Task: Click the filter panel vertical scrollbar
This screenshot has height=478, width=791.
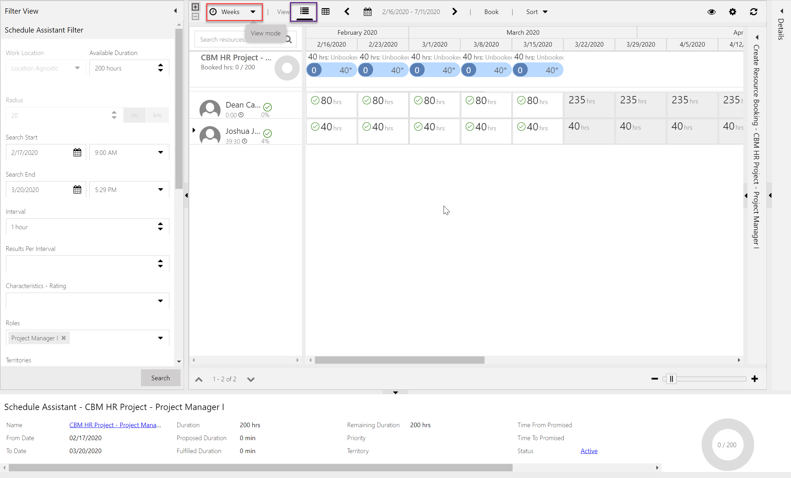Action: (179, 109)
